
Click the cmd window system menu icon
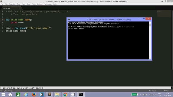pos(69,19)
